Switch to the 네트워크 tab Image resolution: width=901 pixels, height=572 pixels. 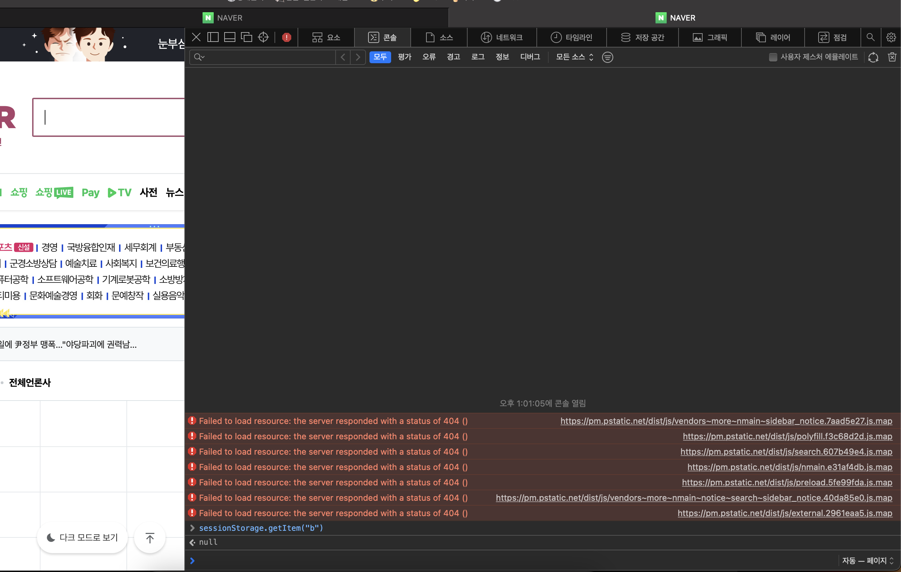pyautogui.click(x=501, y=37)
